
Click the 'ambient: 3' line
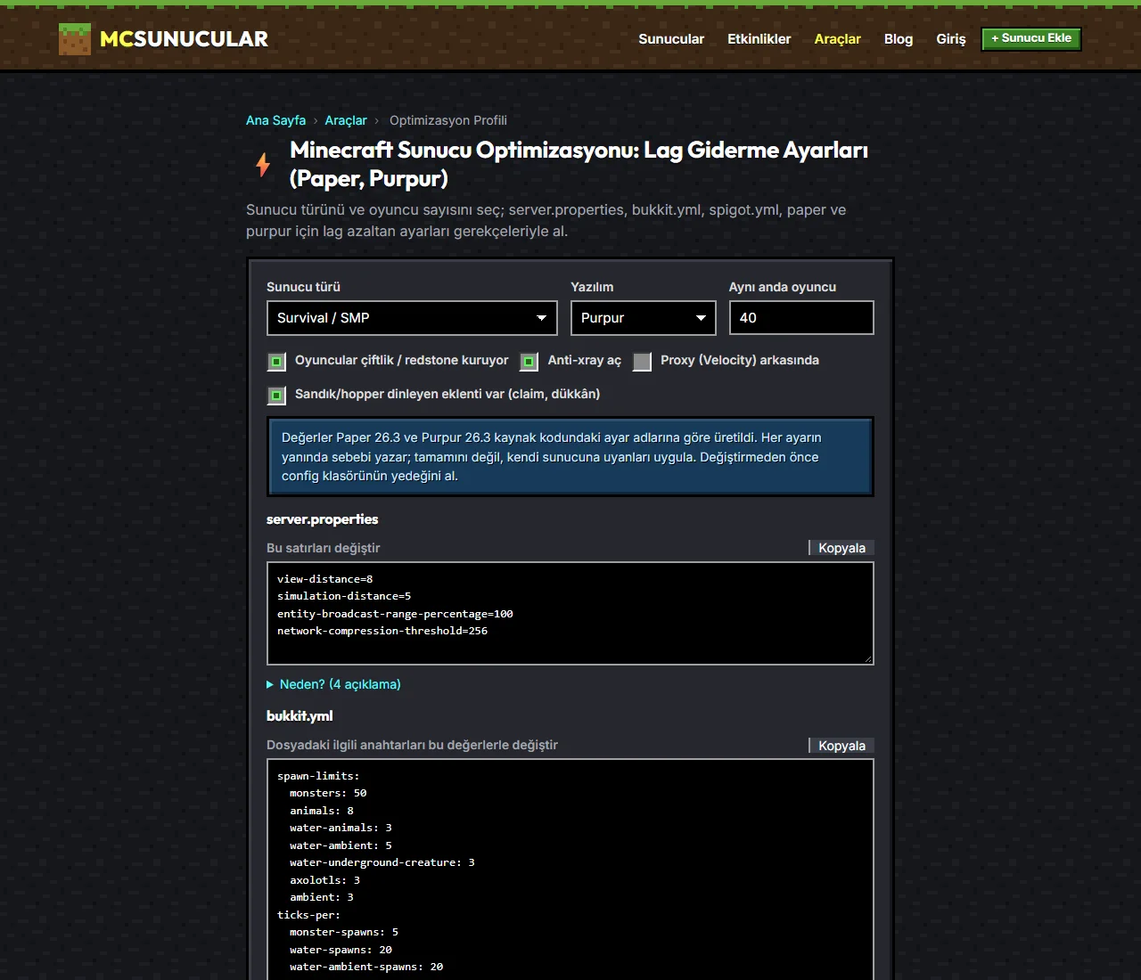pos(322,897)
